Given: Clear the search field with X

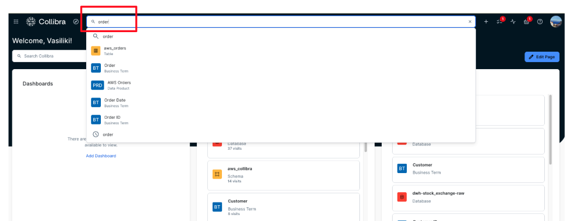Looking at the screenshot, I should click(x=470, y=22).
